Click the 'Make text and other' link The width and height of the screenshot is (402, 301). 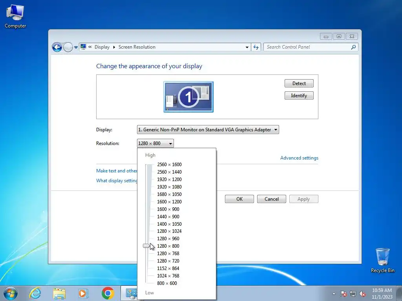coord(117,171)
